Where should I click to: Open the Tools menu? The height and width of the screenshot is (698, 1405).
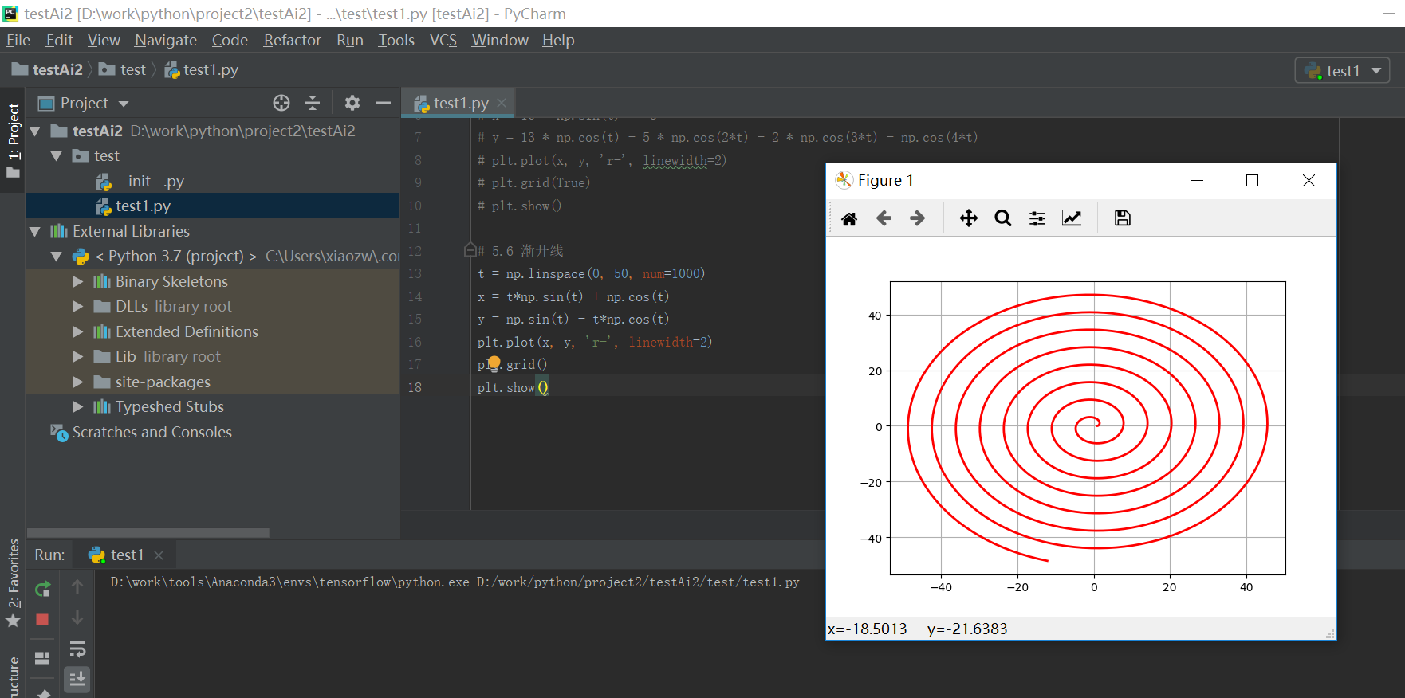[396, 40]
